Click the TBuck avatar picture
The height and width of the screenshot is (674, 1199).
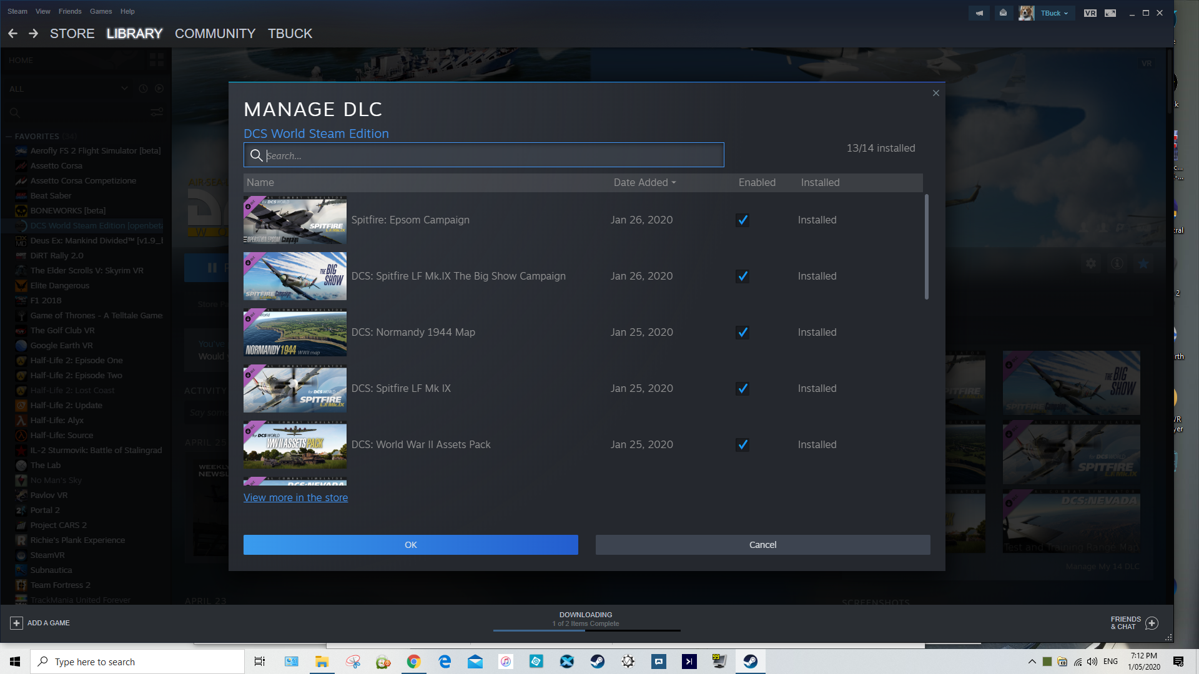pos(1026,13)
